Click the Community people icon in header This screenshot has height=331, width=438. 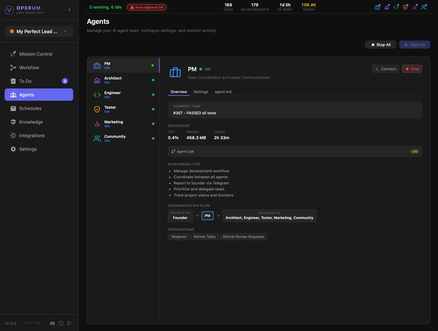(x=423, y=7)
